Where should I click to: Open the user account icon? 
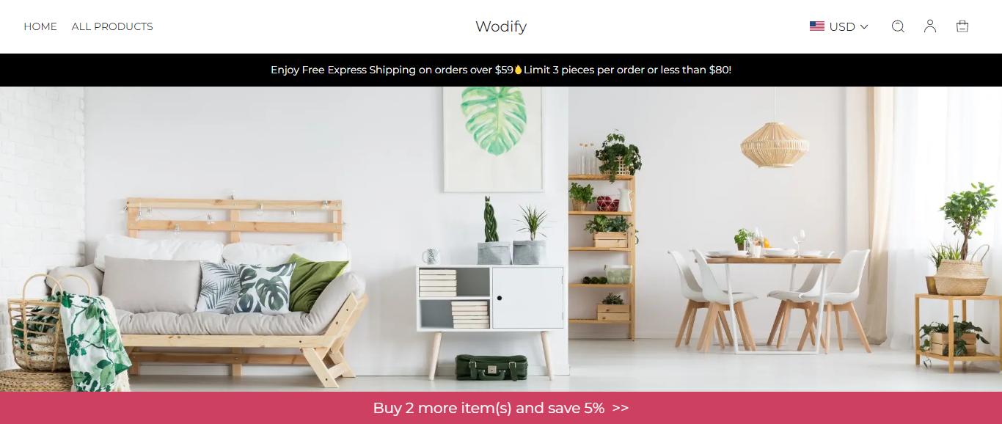(930, 26)
